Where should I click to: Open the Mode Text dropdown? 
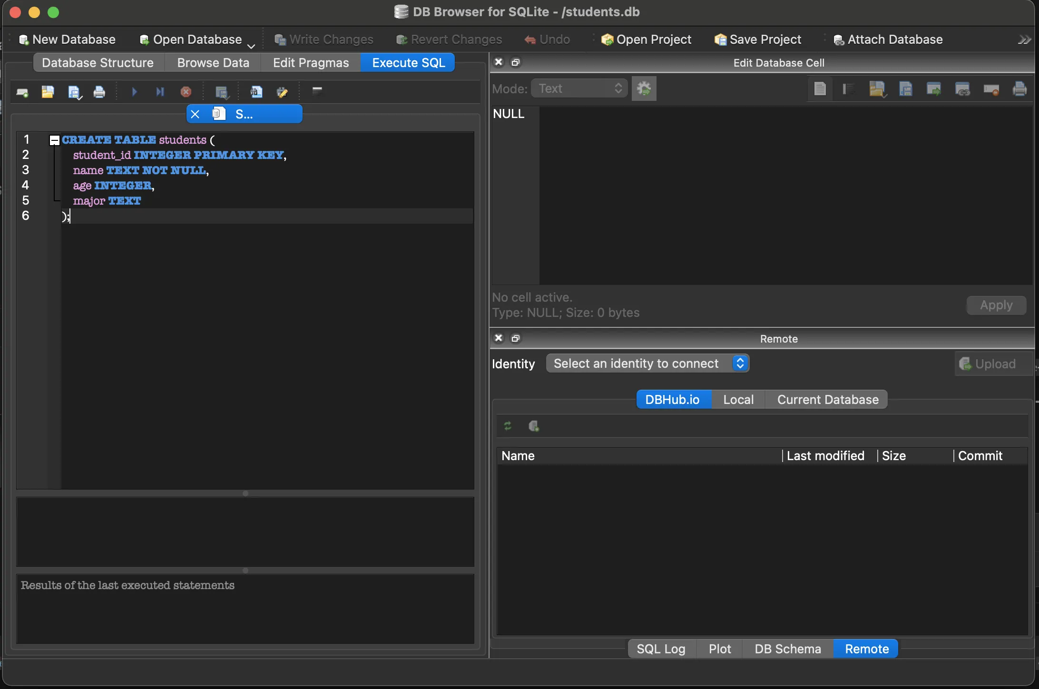point(579,89)
